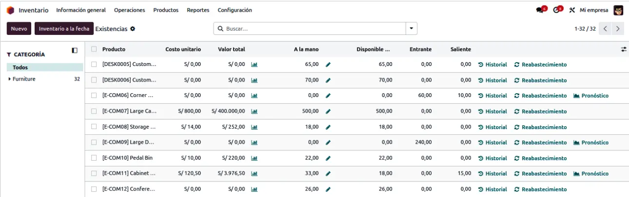Check the E-COM08 Storage row checkbox
629x197 pixels.
[x=94, y=127]
